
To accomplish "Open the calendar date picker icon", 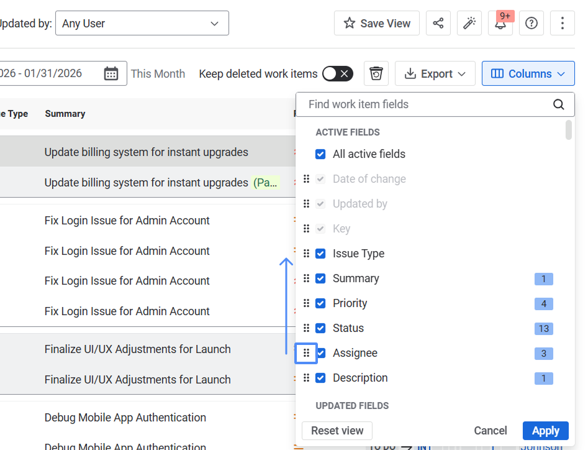I will pyautogui.click(x=111, y=74).
